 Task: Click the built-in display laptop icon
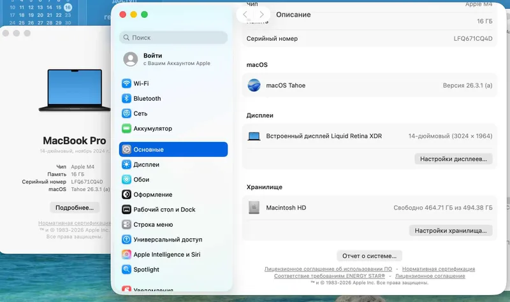tap(254, 136)
